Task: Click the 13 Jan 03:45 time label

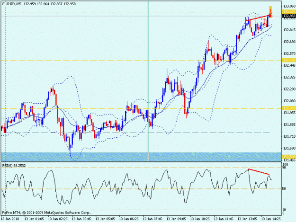Action: point(81,219)
